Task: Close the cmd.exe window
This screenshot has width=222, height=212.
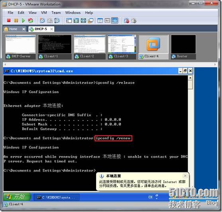Action: point(190,71)
